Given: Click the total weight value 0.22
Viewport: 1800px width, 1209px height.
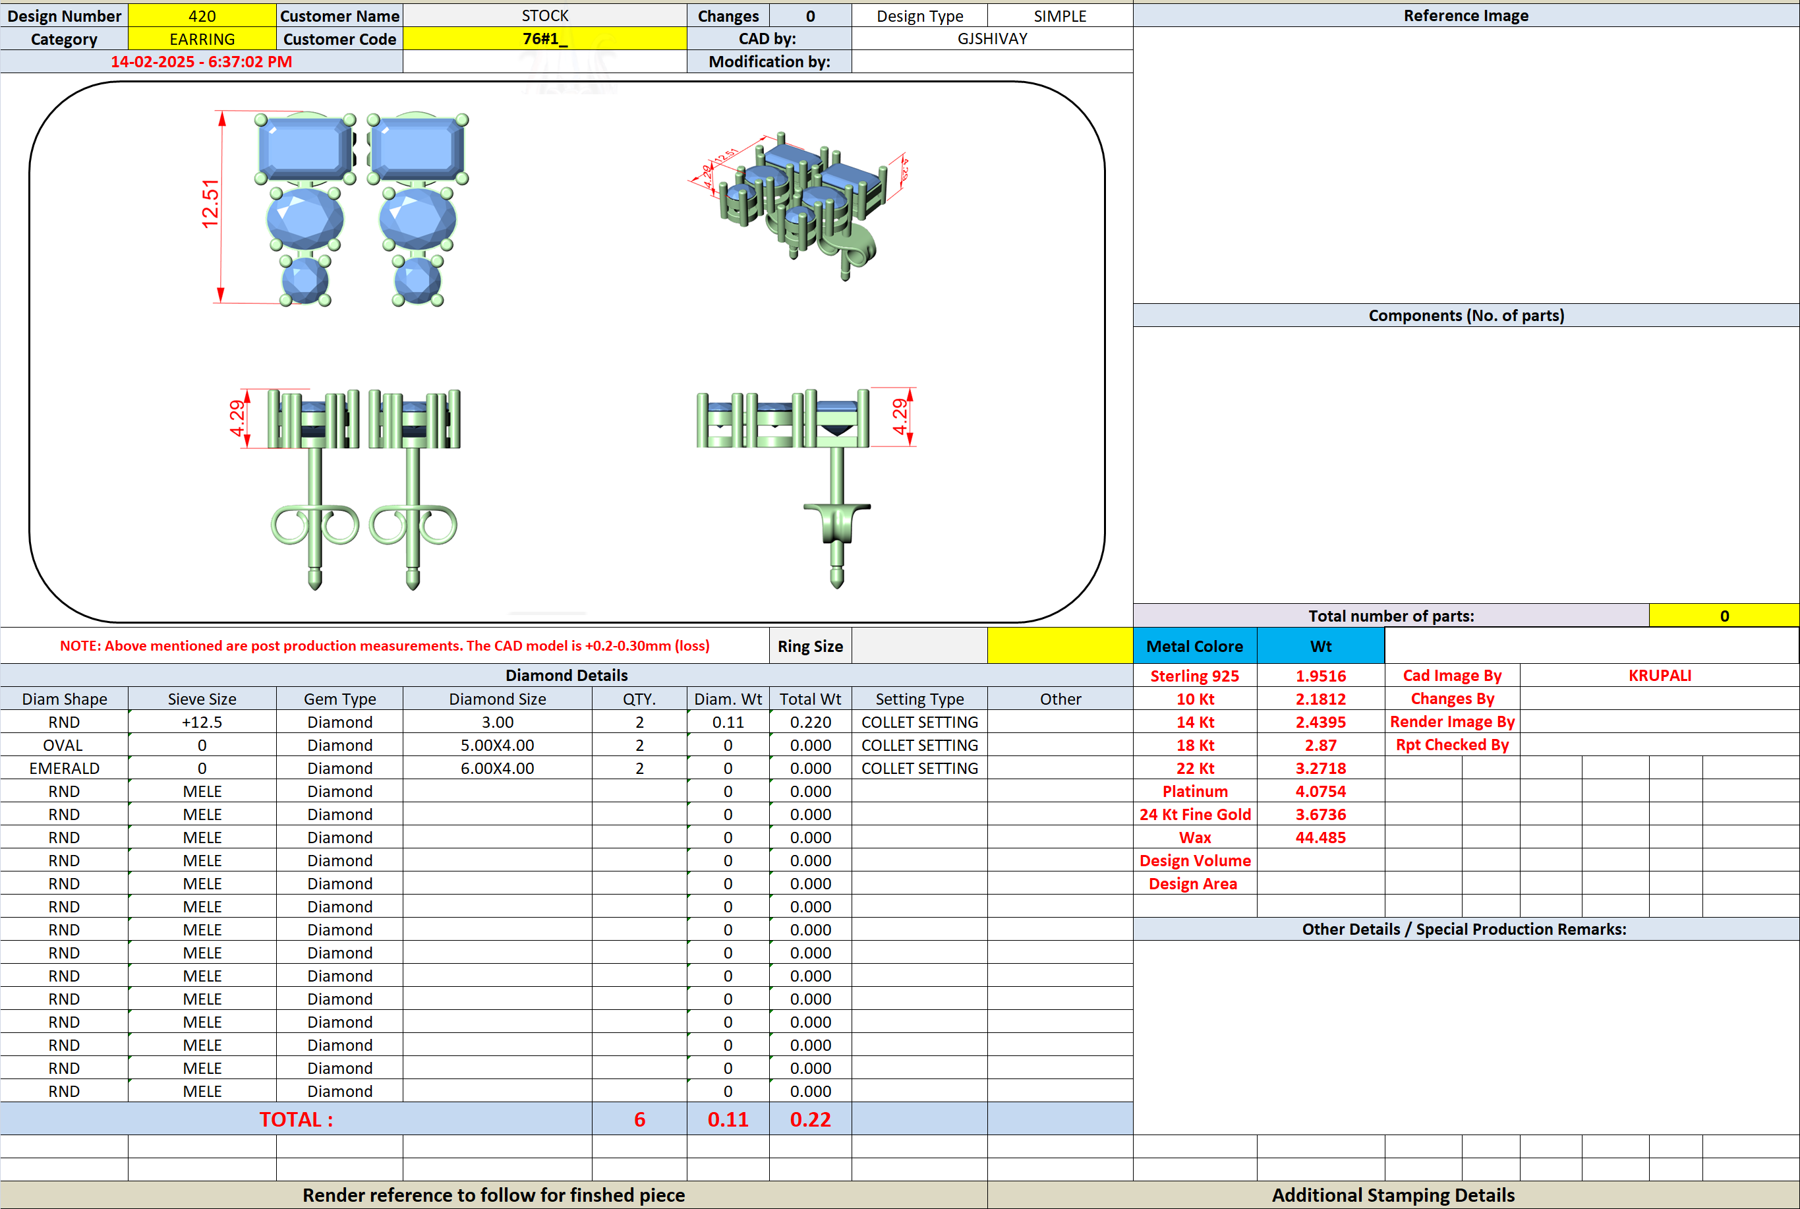Looking at the screenshot, I should tap(810, 1119).
